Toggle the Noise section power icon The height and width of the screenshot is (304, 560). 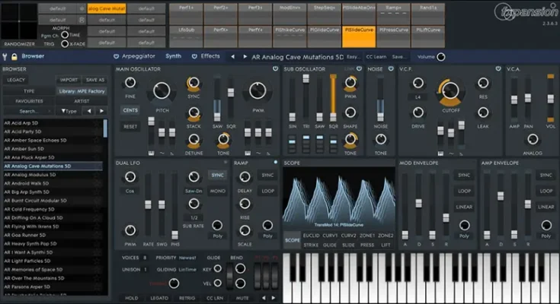pos(391,68)
